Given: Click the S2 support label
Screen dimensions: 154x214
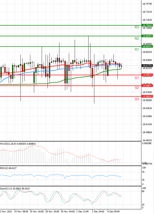Looking at the screenshot, I should pyautogui.click(x=137, y=88).
